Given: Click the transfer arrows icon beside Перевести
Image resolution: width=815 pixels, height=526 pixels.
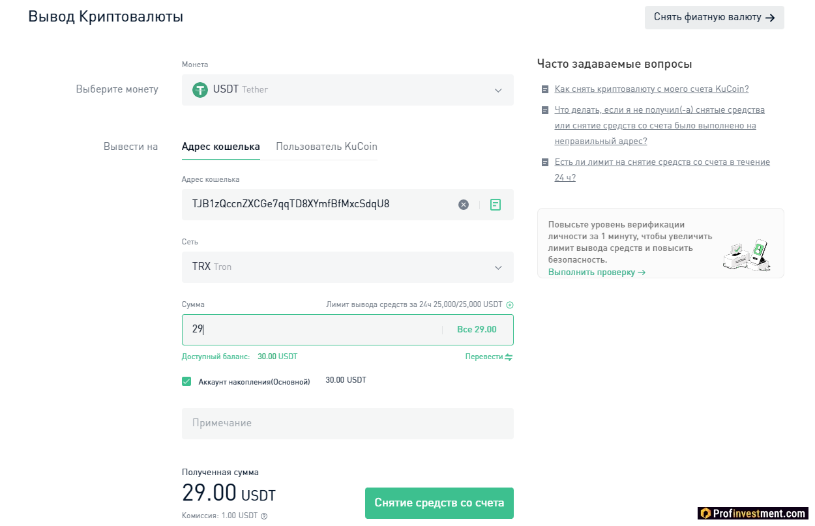Looking at the screenshot, I should pyautogui.click(x=509, y=357).
